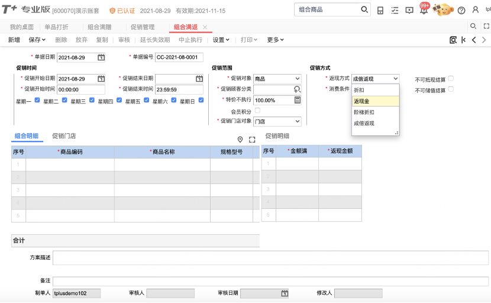
Task: Click the 延长失效期 toolbar button
Action: coord(155,40)
